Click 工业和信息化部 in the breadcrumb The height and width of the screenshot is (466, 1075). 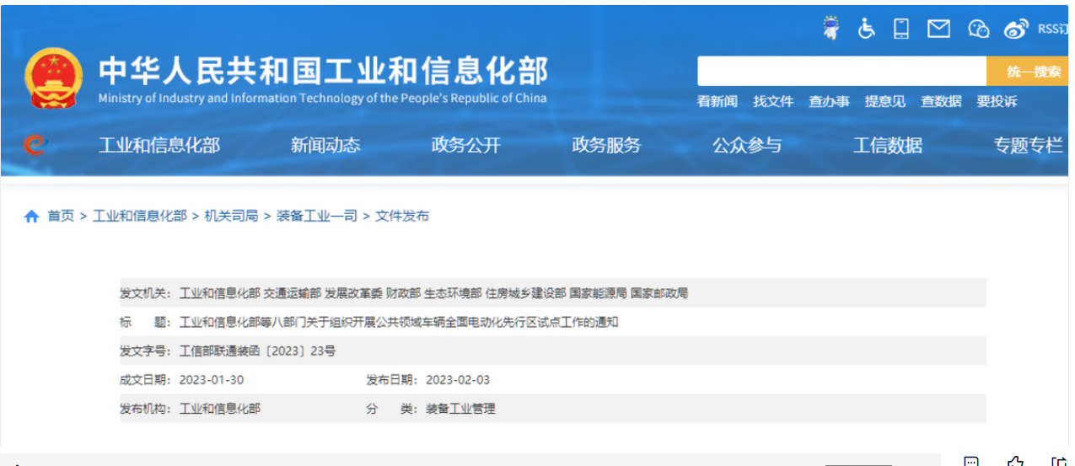coord(139,217)
